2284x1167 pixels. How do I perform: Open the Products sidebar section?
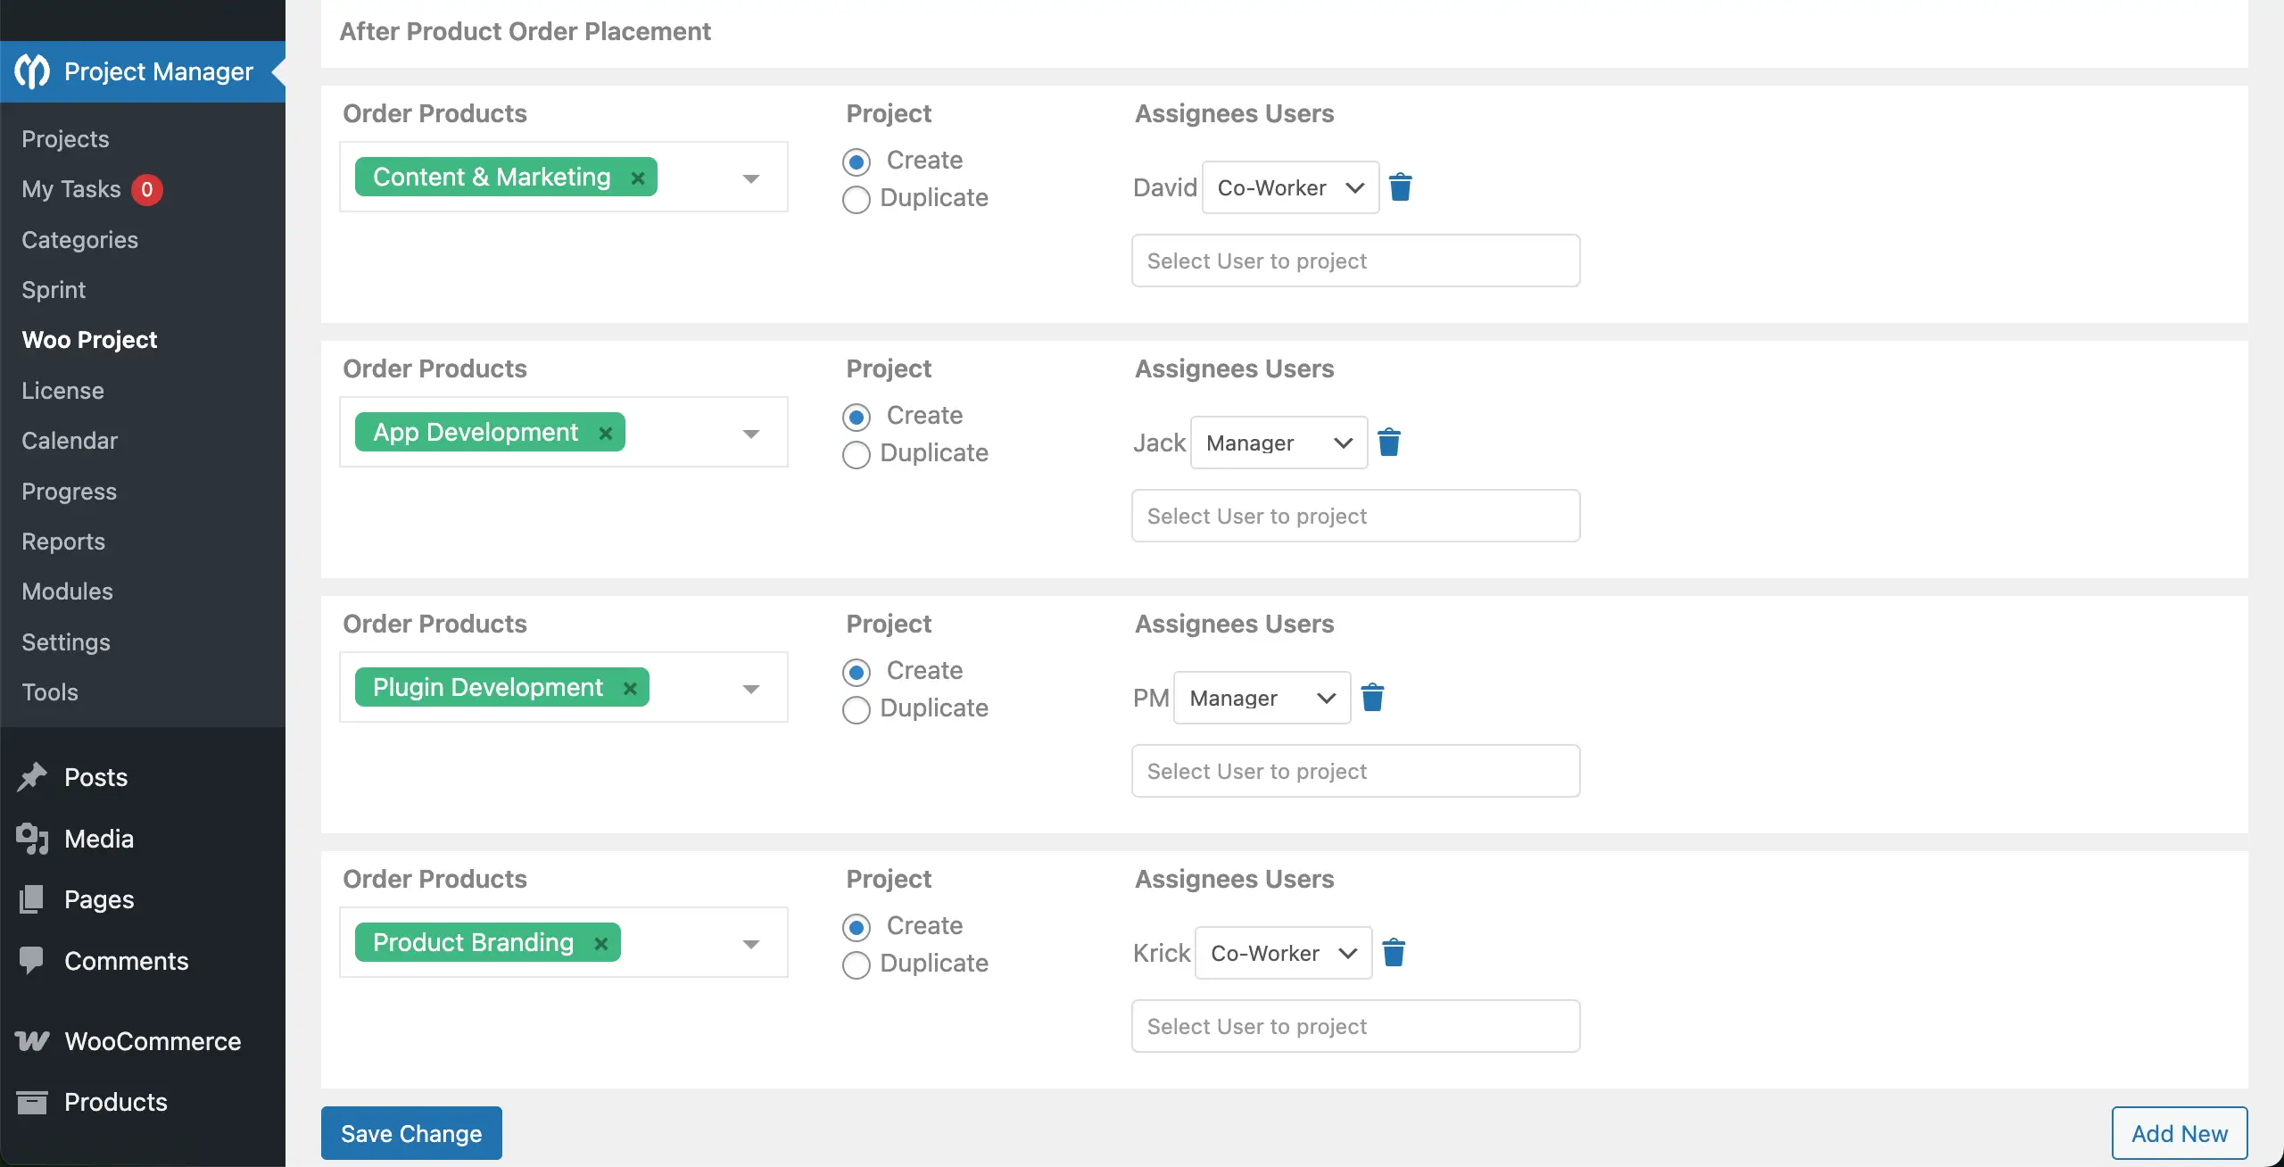click(116, 1102)
